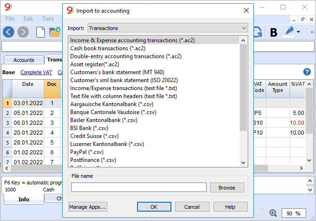This screenshot has width=316, height=221.
Task: Click the blue back navigation arrow
Action: [x=8, y=32]
